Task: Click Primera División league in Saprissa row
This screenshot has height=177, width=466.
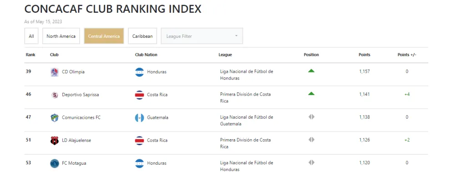Action: pyautogui.click(x=245, y=98)
